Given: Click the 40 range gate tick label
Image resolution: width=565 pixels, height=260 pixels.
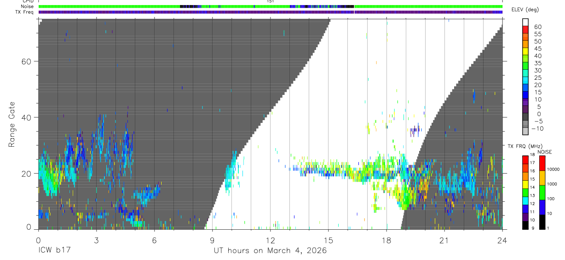Looking at the screenshot, I should tap(26, 117).
